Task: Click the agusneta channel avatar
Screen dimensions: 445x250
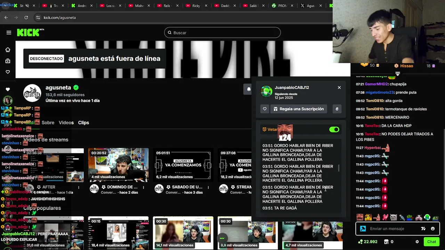Action: (32, 93)
